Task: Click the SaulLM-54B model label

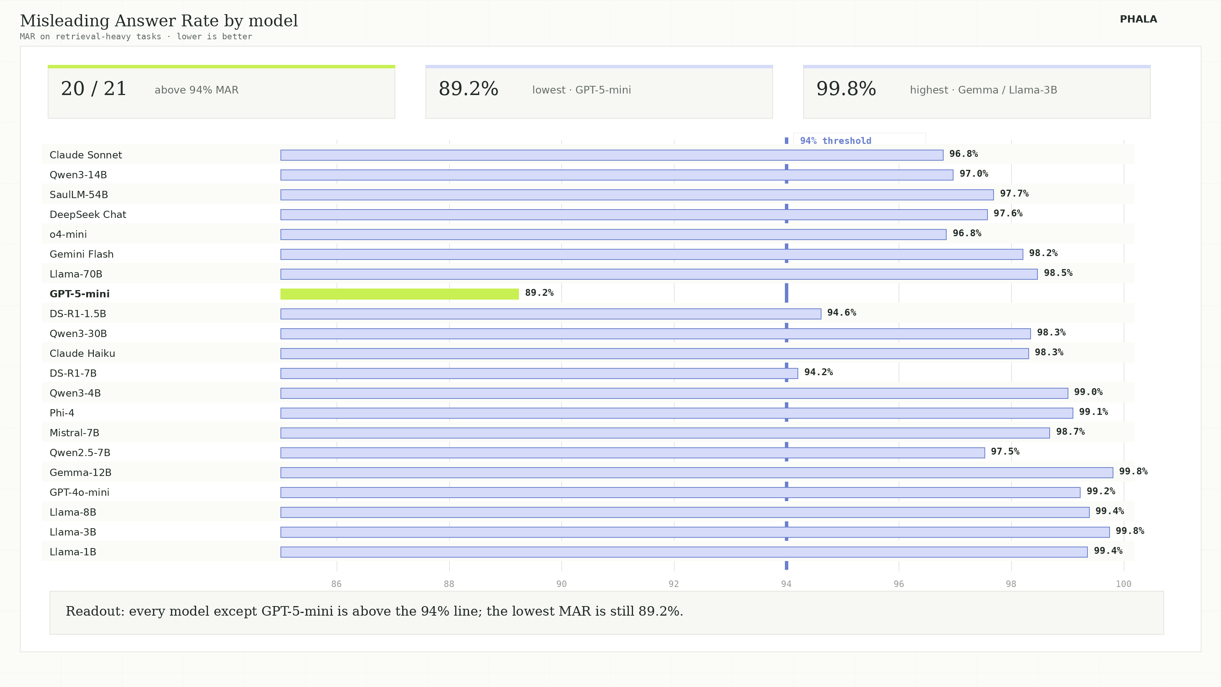Action: (79, 195)
